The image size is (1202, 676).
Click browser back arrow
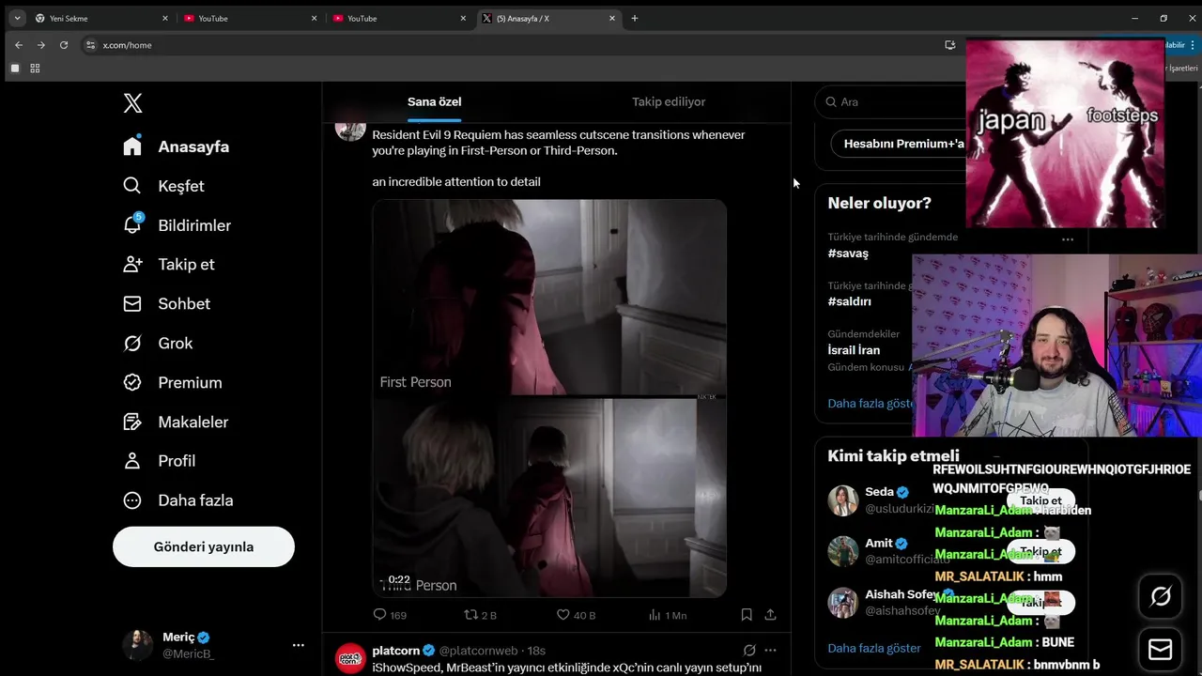(19, 45)
